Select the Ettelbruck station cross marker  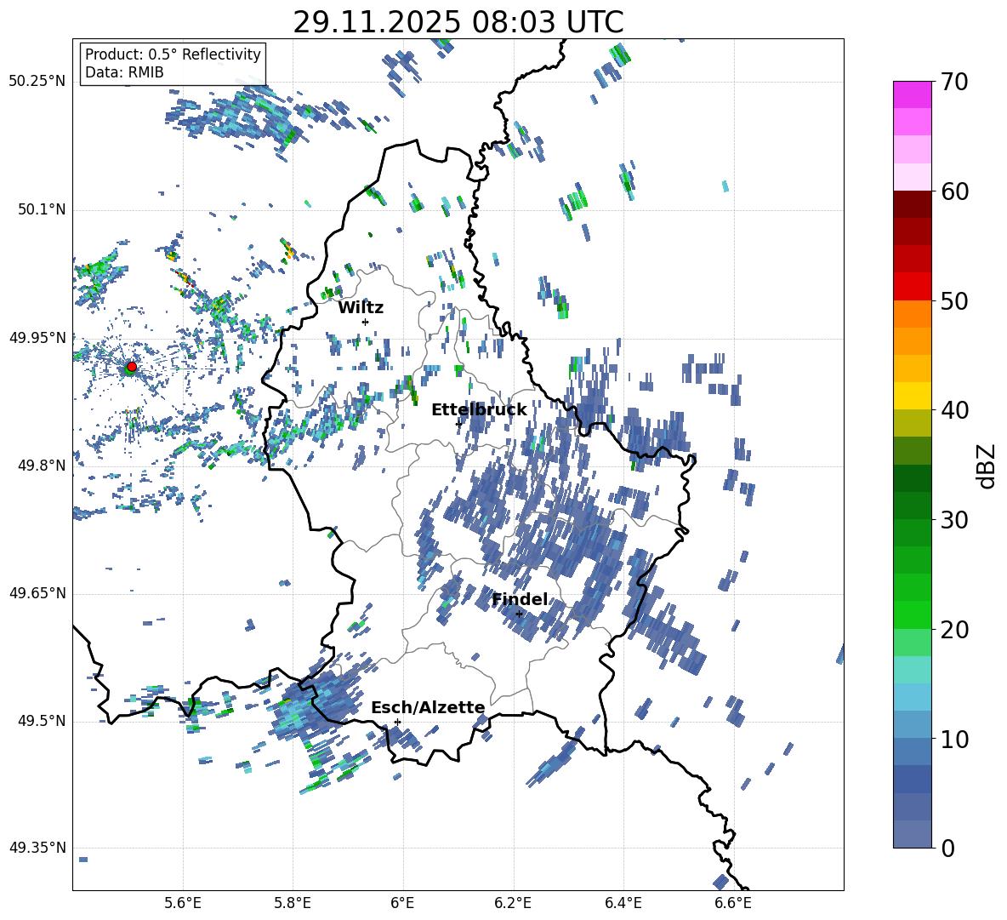pos(458,423)
